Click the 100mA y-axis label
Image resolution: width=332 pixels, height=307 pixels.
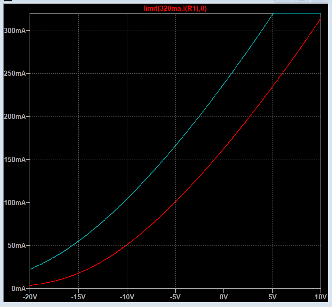[15, 203]
